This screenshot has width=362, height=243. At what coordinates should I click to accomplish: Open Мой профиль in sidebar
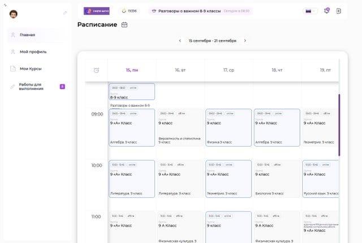click(x=33, y=52)
